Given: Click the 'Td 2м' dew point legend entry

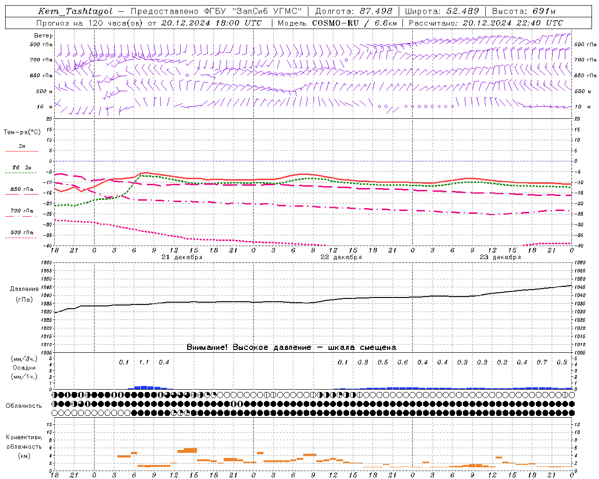Looking at the screenshot, I should tap(22, 167).
